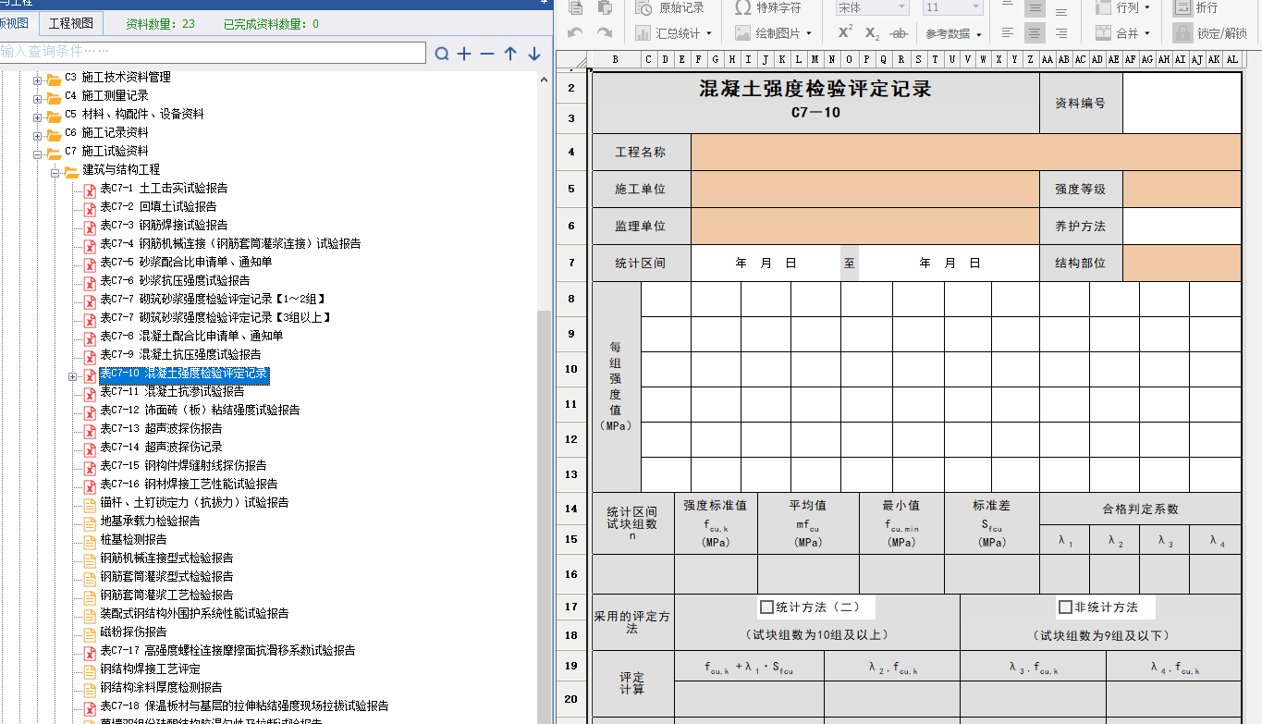
Task: Open 原始记录 original records
Action: [670, 7]
